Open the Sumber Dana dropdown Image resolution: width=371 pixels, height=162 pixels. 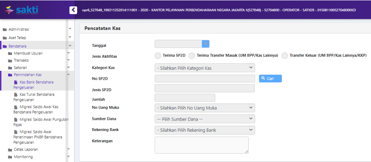point(204,119)
